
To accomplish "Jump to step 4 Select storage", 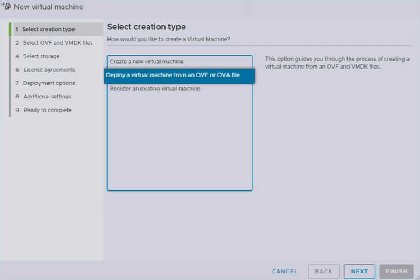I will 42,56.
